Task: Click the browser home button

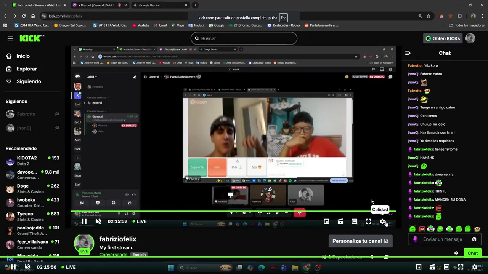Action: point(33,16)
